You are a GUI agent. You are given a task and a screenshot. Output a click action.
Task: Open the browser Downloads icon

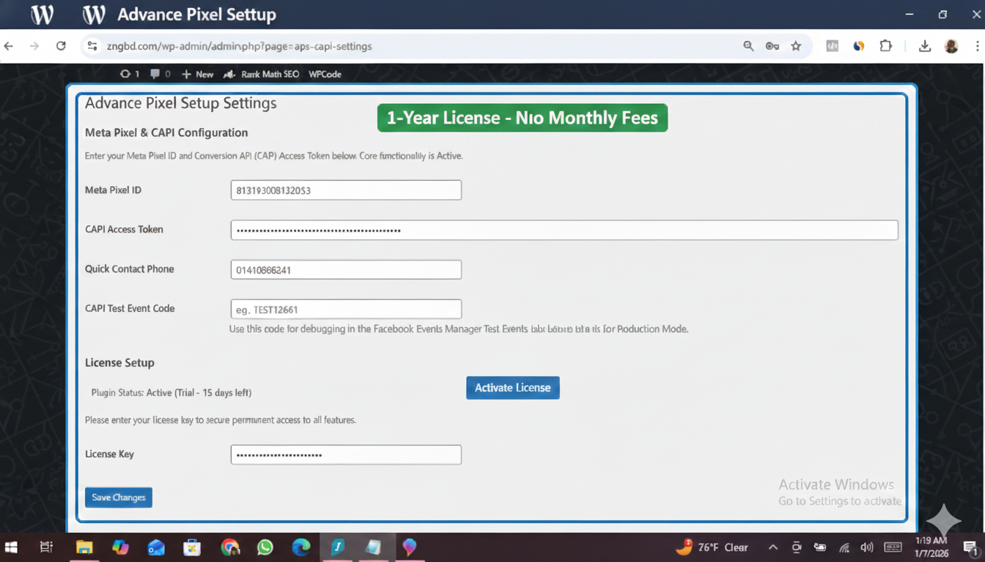point(925,46)
